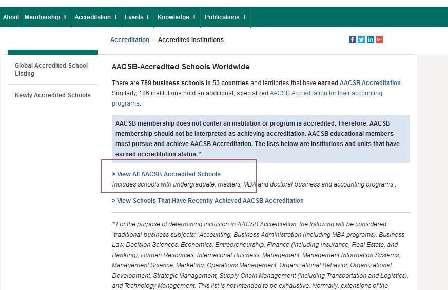Click the AACSB membership notice box
The width and height of the screenshot is (448, 290).
click(261, 139)
